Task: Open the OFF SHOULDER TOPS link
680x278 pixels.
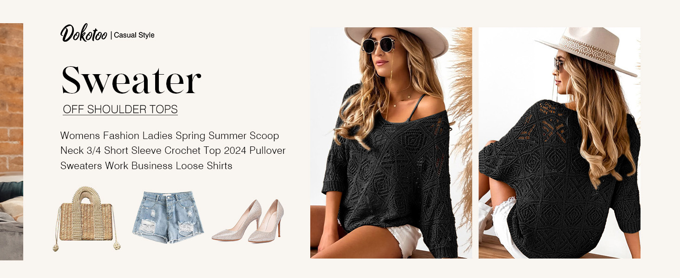Action: [x=120, y=109]
